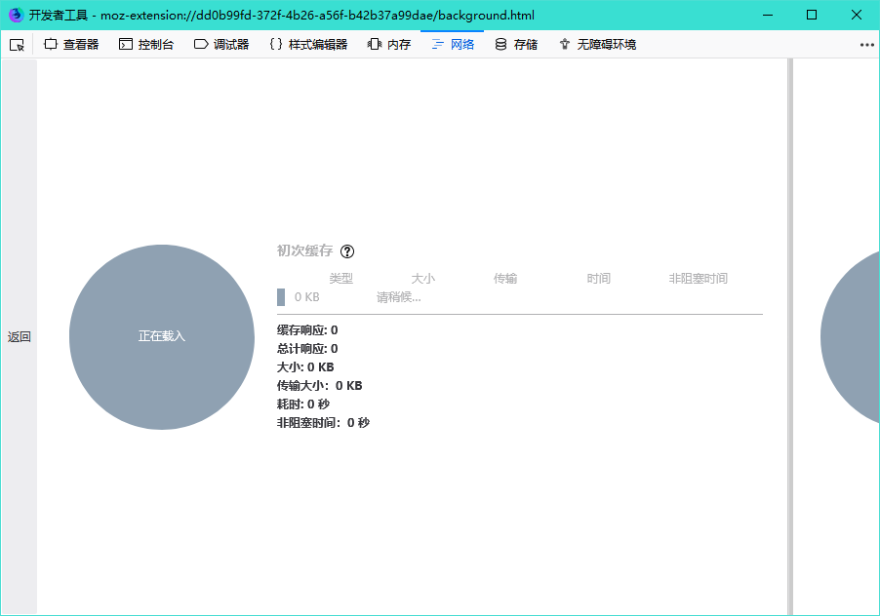Switch to the 无障碍环境 accessibility tab
Viewport: 880px width, 616px height.
(597, 45)
